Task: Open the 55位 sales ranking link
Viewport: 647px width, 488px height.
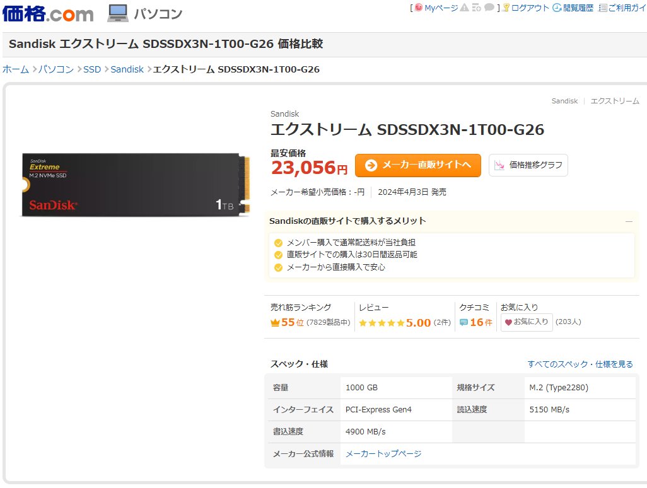Action: (x=293, y=323)
